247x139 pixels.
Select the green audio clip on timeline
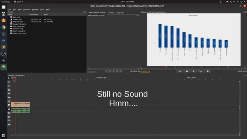tap(20, 110)
